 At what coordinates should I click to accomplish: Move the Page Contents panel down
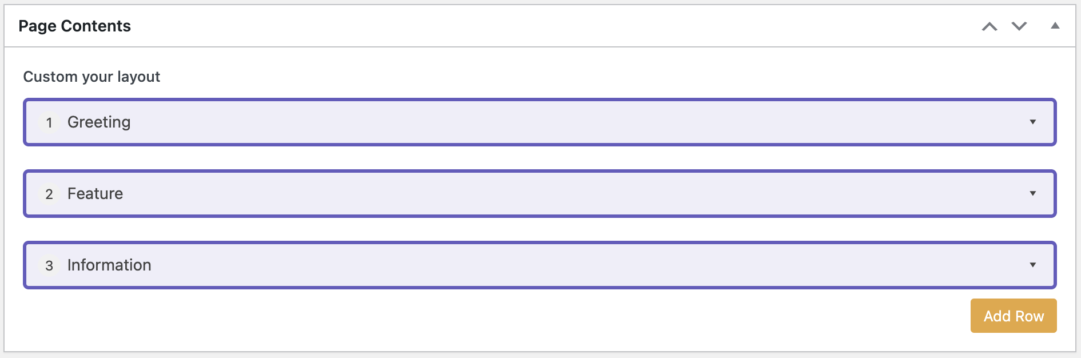[1019, 26]
